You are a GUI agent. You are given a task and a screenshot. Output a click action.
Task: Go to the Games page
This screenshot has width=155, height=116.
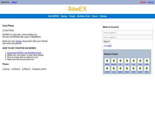point(64,16)
